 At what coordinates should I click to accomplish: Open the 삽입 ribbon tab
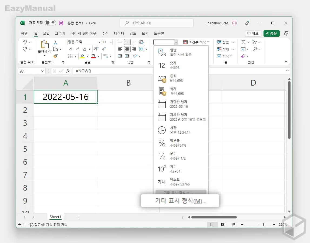46,33
